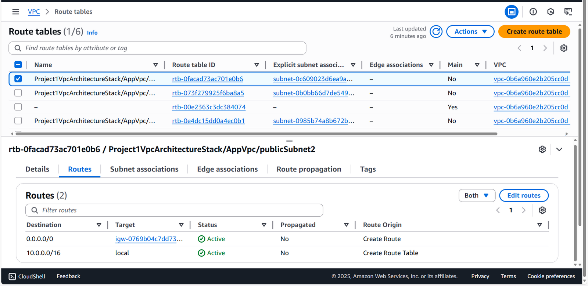Viewport: 588px width, 286px height.
Task: Switch to the Subnet associations tab
Action: coord(144,169)
